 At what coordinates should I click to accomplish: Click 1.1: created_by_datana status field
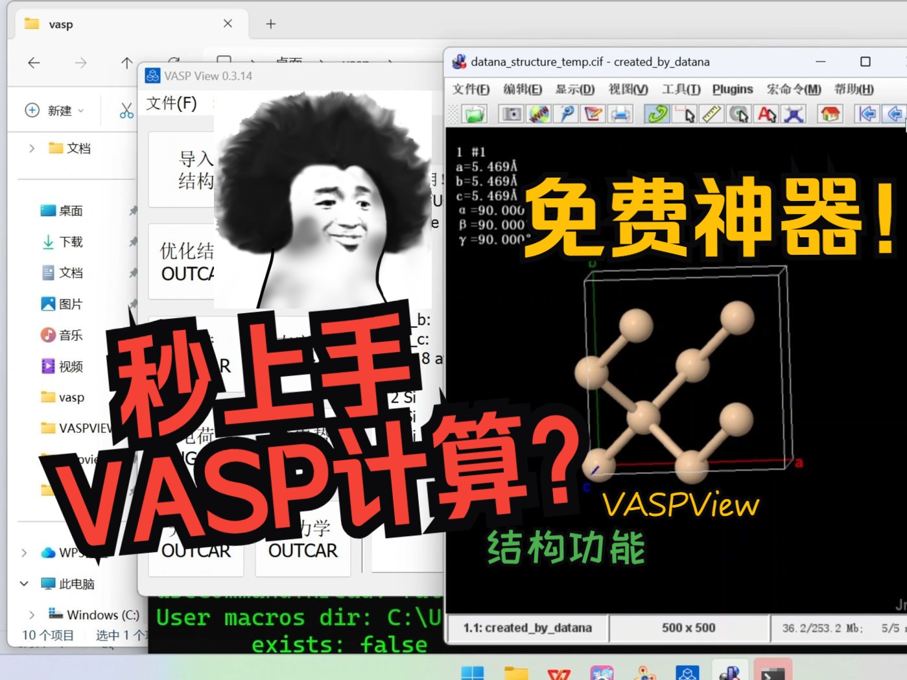point(527,628)
